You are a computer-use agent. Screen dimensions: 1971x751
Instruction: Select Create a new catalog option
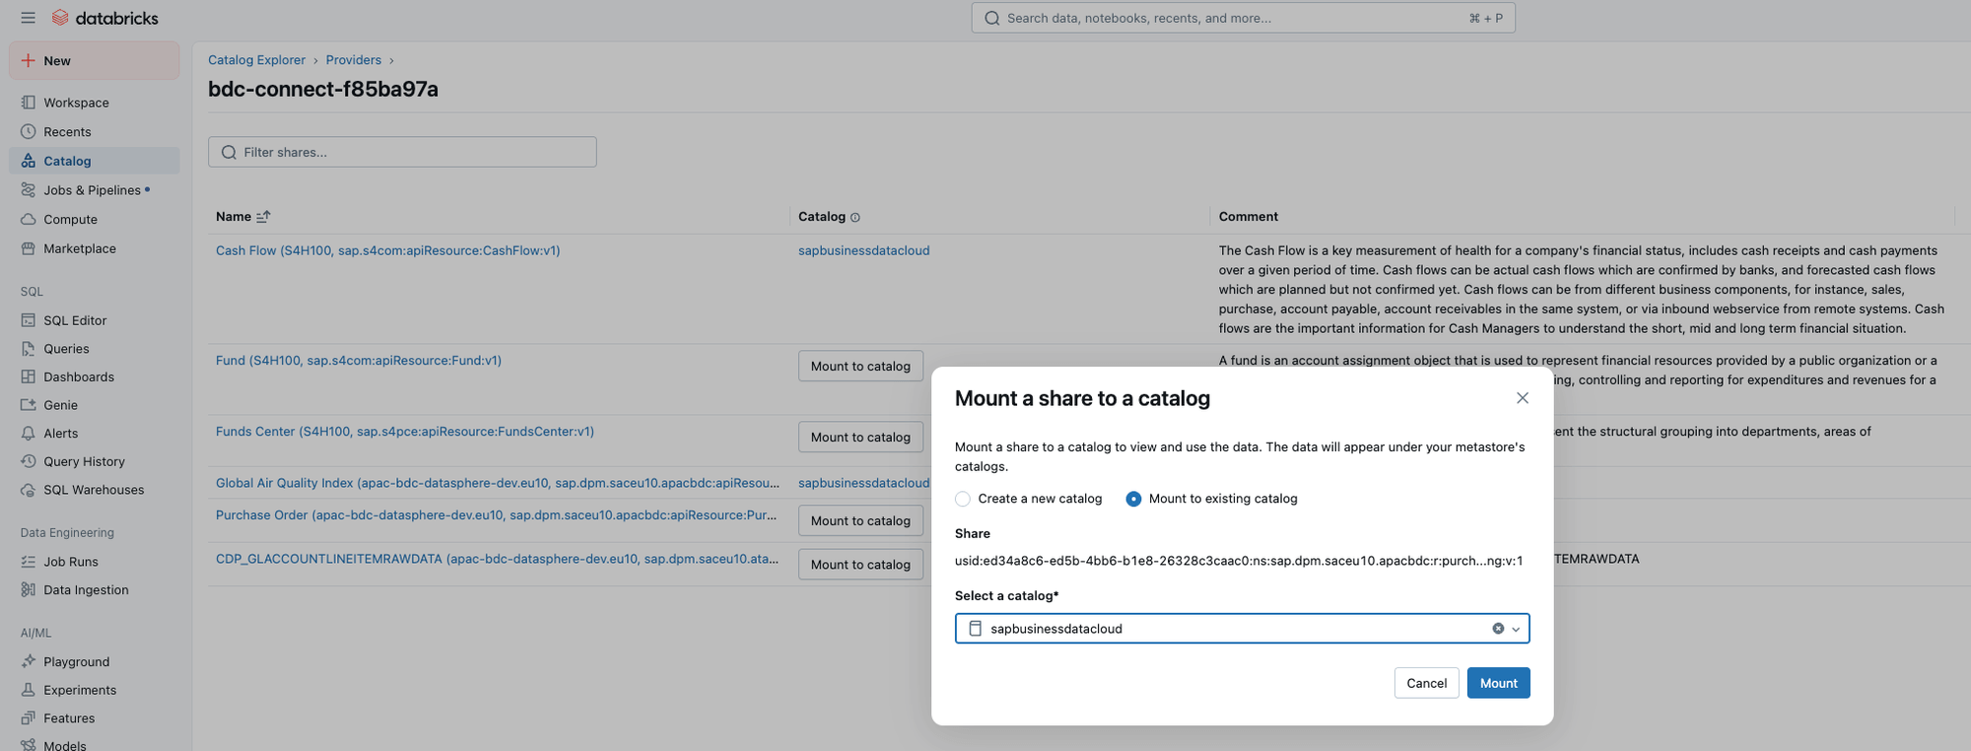coord(963,499)
